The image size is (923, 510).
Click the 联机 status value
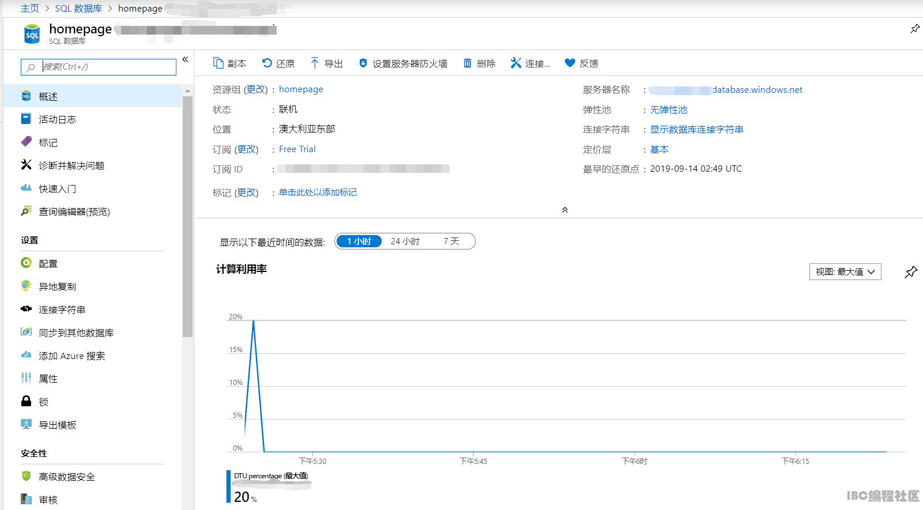(288, 109)
